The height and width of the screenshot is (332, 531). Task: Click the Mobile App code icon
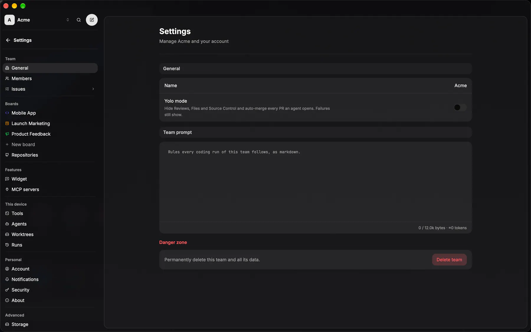(x=7, y=113)
